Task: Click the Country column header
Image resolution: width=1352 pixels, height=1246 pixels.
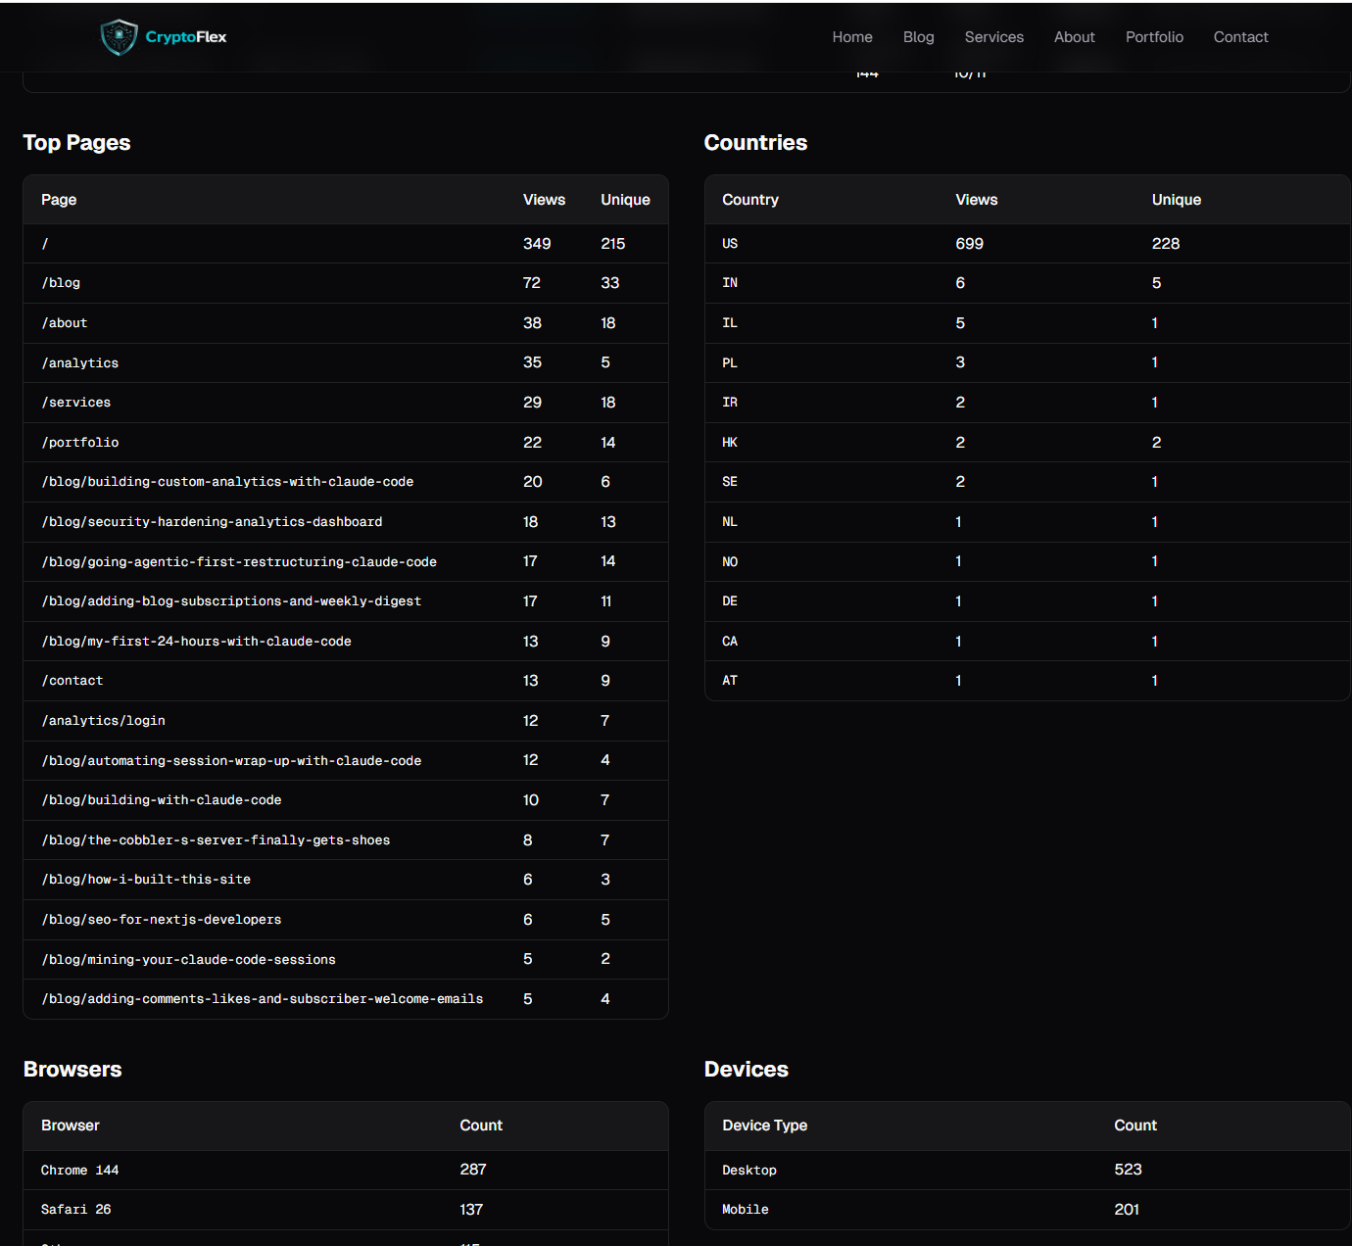Action: click(749, 199)
